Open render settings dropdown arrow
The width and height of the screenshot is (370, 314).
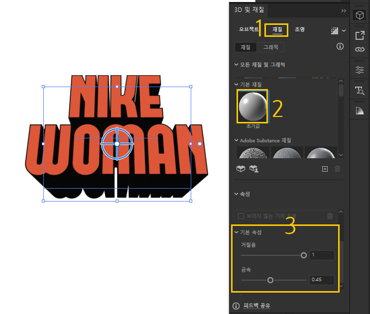tap(344, 31)
